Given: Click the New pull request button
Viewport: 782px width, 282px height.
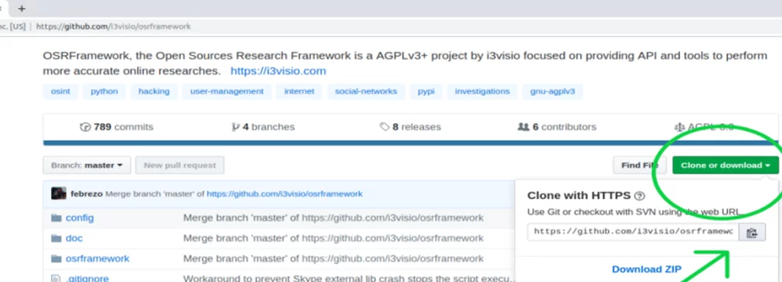Looking at the screenshot, I should (x=179, y=165).
